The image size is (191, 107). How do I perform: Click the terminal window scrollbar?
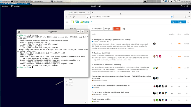pyautogui.click(x=89, y=56)
